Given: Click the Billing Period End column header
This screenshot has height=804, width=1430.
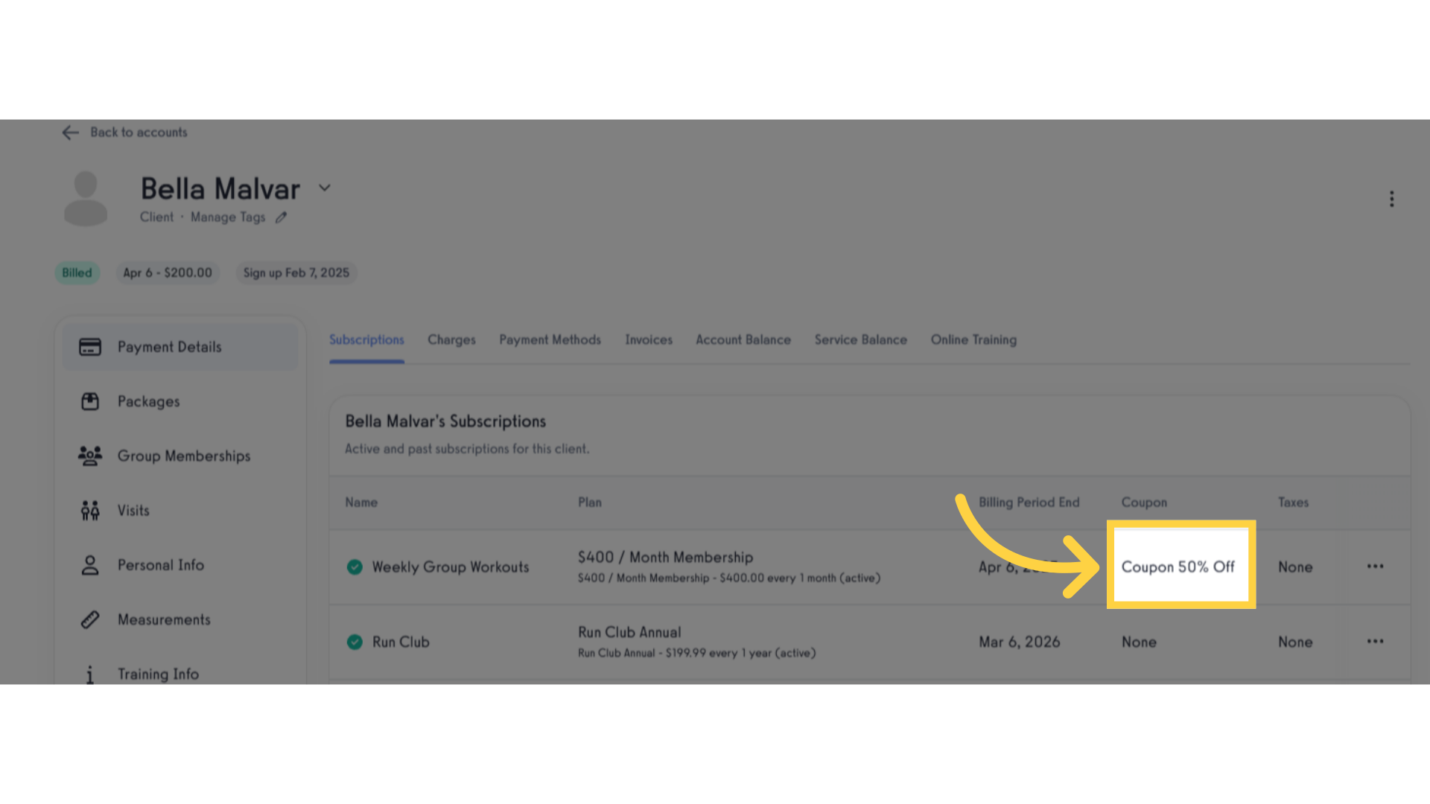Looking at the screenshot, I should [1029, 502].
